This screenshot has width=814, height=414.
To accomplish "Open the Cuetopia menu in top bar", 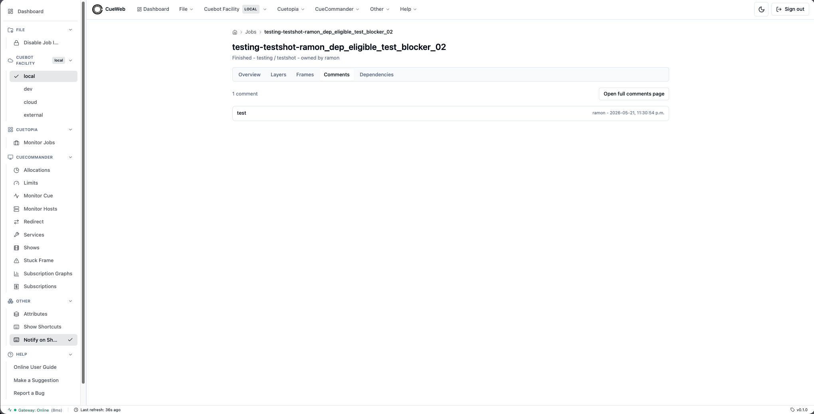I will click(x=291, y=9).
